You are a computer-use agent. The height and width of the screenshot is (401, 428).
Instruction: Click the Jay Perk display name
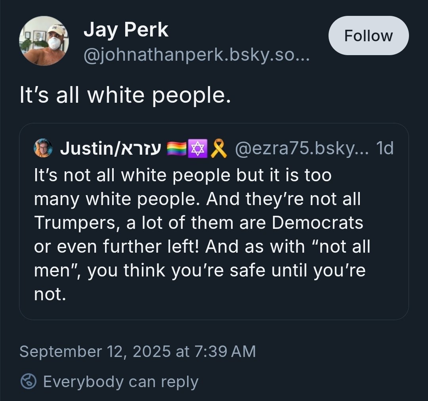tap(126, 30)
